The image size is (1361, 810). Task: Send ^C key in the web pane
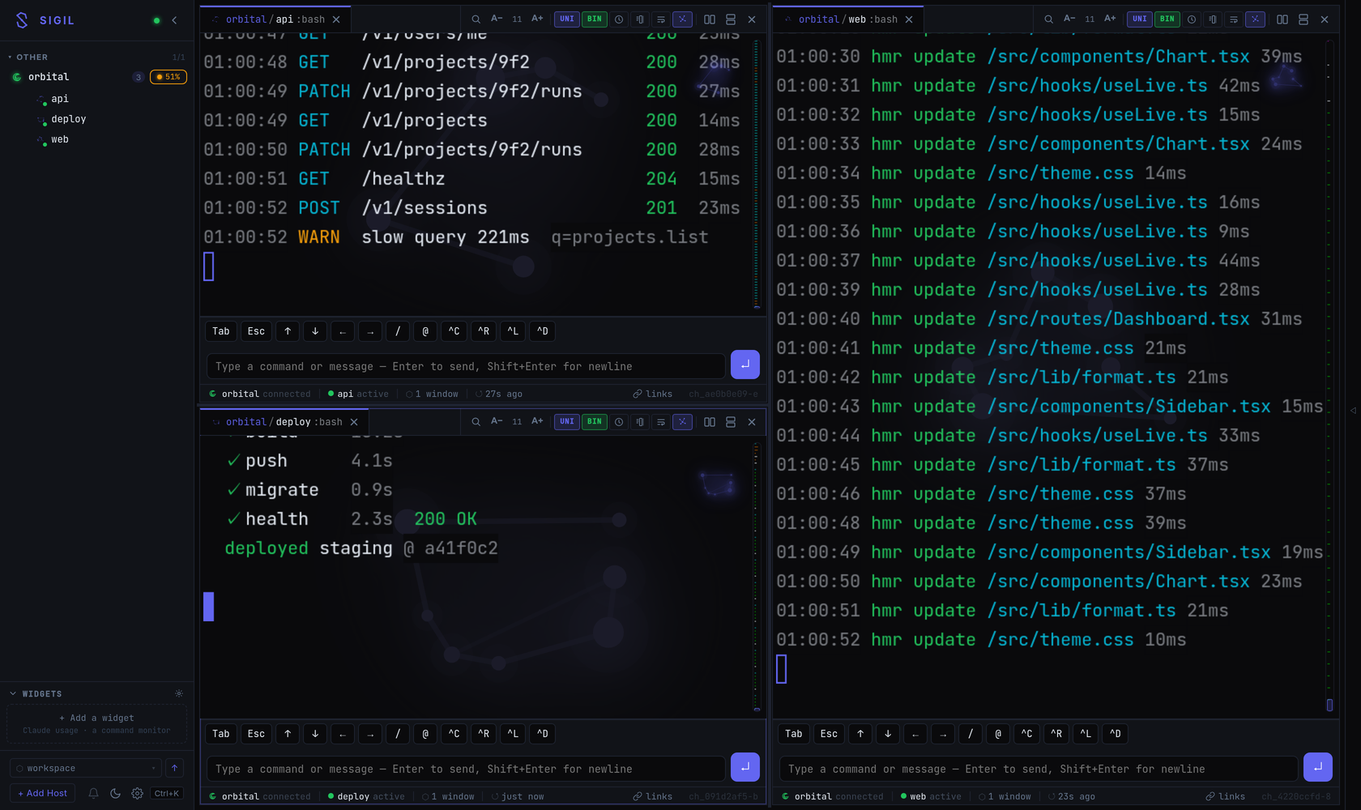[x=1026, y=734]
